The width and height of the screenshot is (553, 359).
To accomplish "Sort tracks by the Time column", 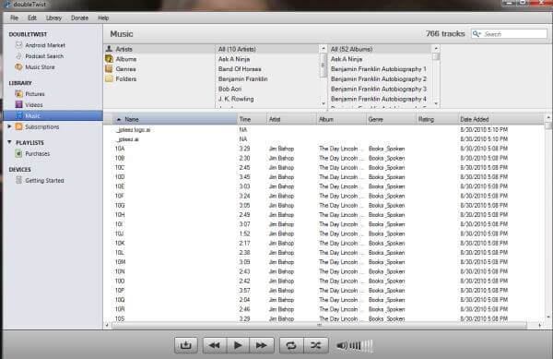I will (252, 119).
